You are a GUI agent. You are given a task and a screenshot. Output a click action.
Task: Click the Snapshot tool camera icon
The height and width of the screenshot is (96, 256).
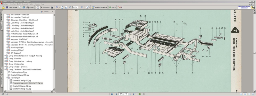pos(52,7)
